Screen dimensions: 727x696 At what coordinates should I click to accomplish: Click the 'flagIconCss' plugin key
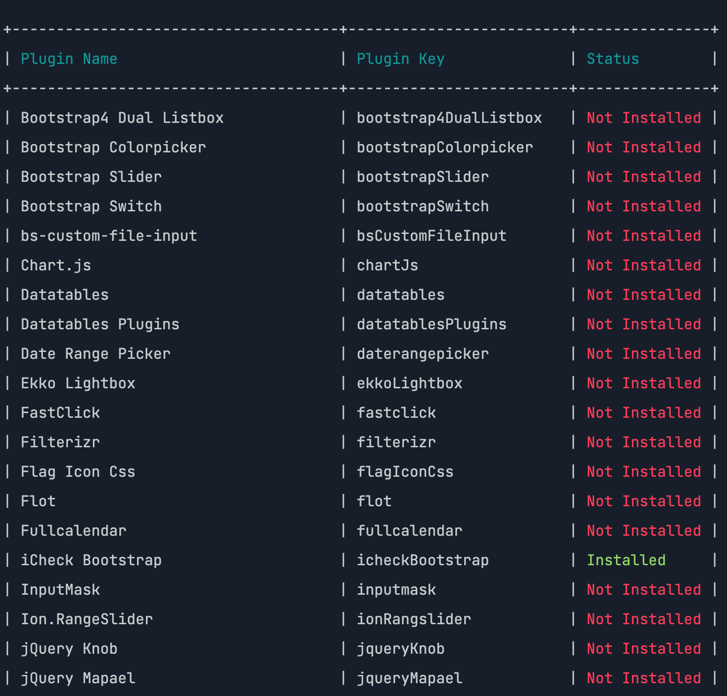pos(405,472)
